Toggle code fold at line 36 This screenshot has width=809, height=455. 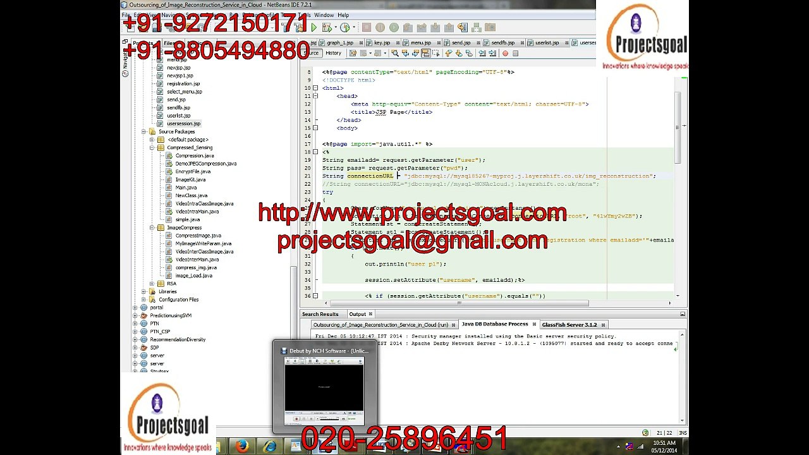[x=315, y=296]
